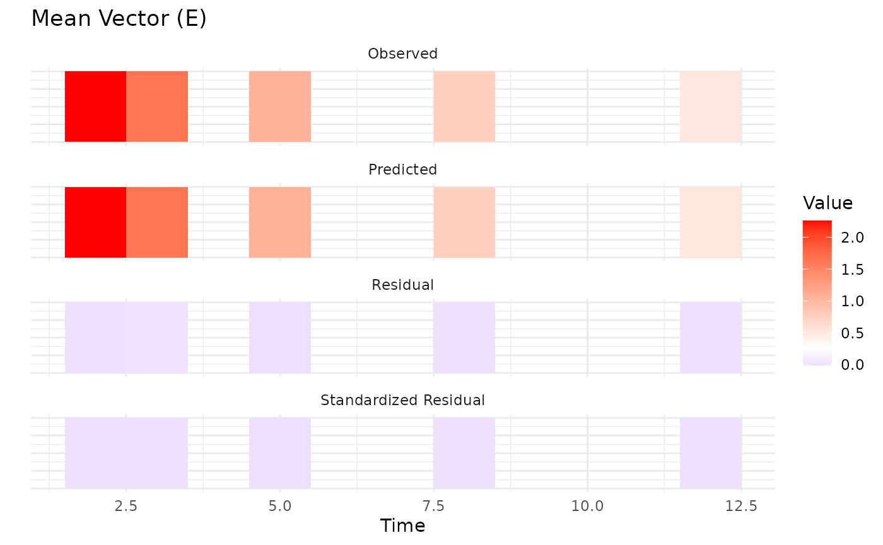
Task: Click the "Standardized Residual" facet label
Action: (402, 400)
